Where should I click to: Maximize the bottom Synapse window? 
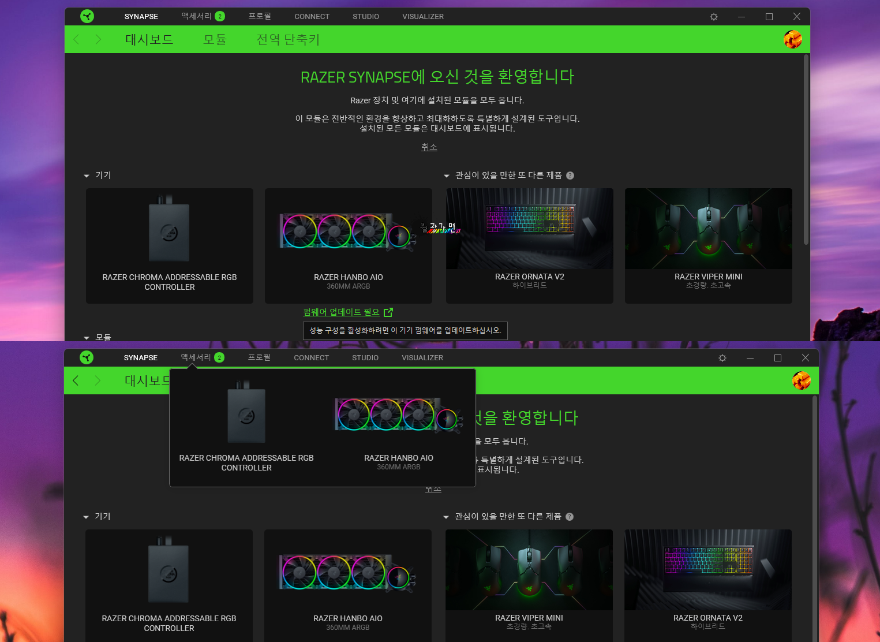(x=778, y=358)
